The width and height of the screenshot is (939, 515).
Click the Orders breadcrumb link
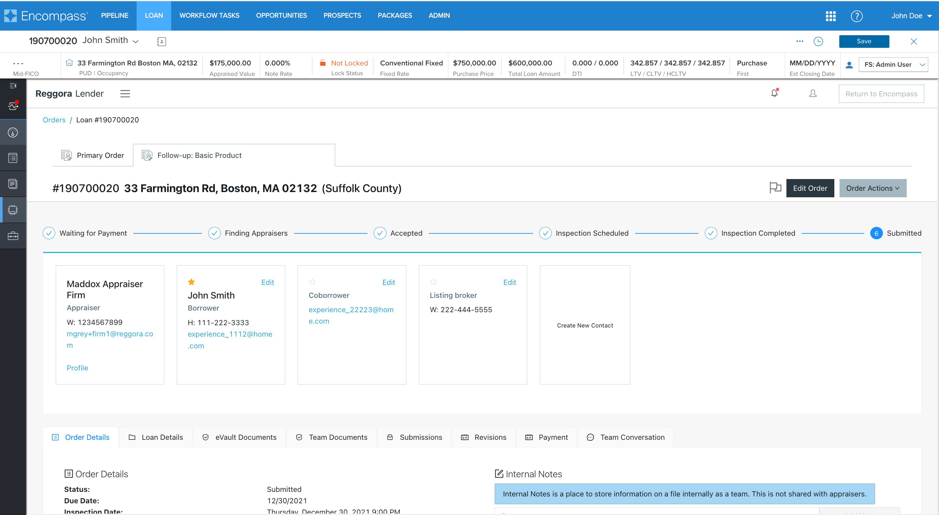point(54,120)
